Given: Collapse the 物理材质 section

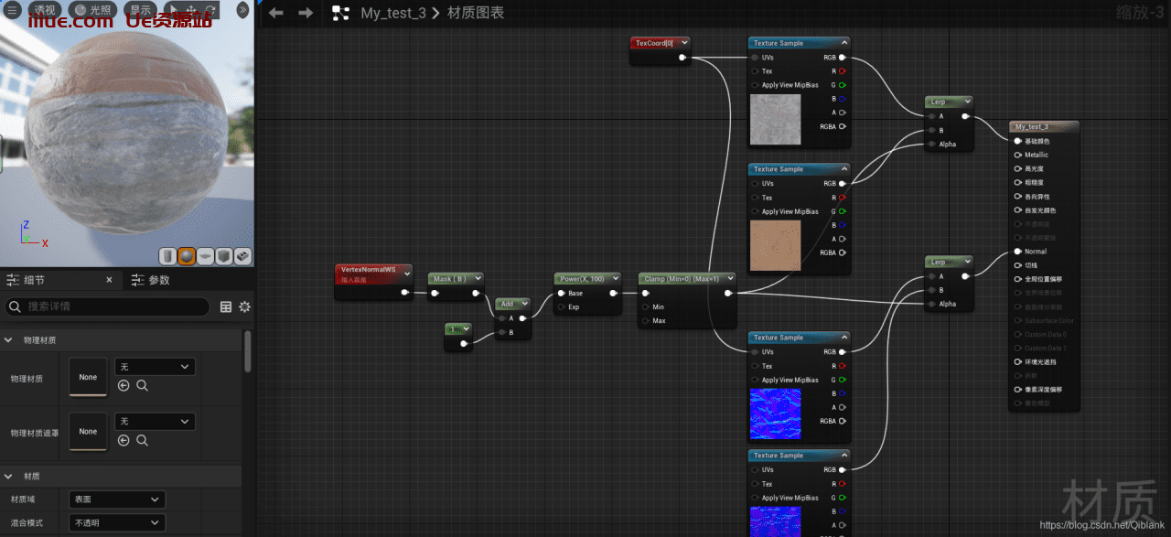Looking at the screenshot, I should (9, 340).
